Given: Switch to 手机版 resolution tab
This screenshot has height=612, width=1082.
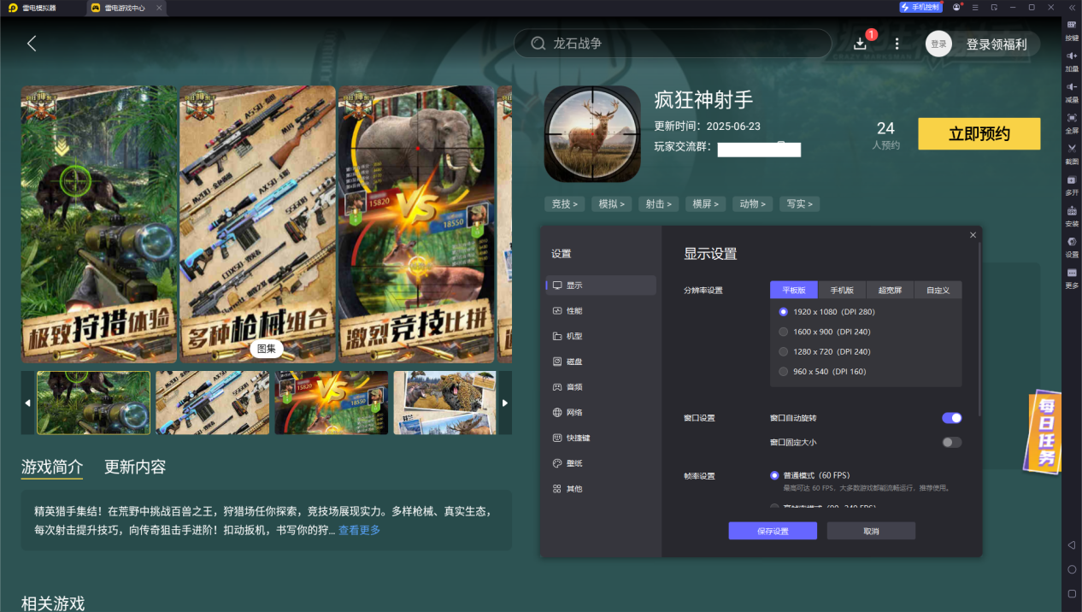Looking at the screenshot, I should point(842,291).
